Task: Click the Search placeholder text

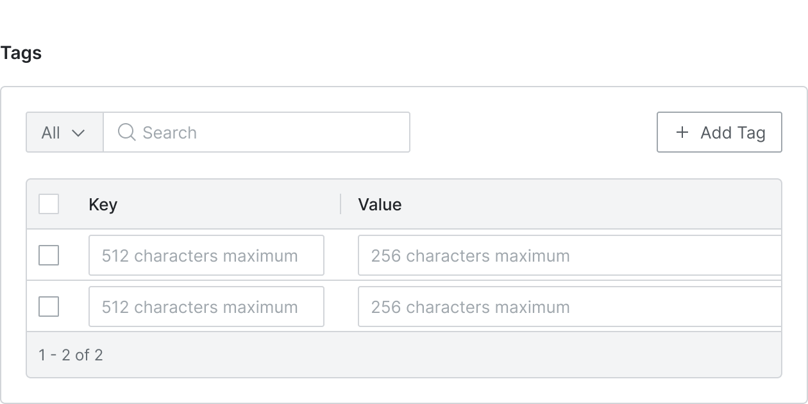Action: pyautogui.click(x=169, y=133)
